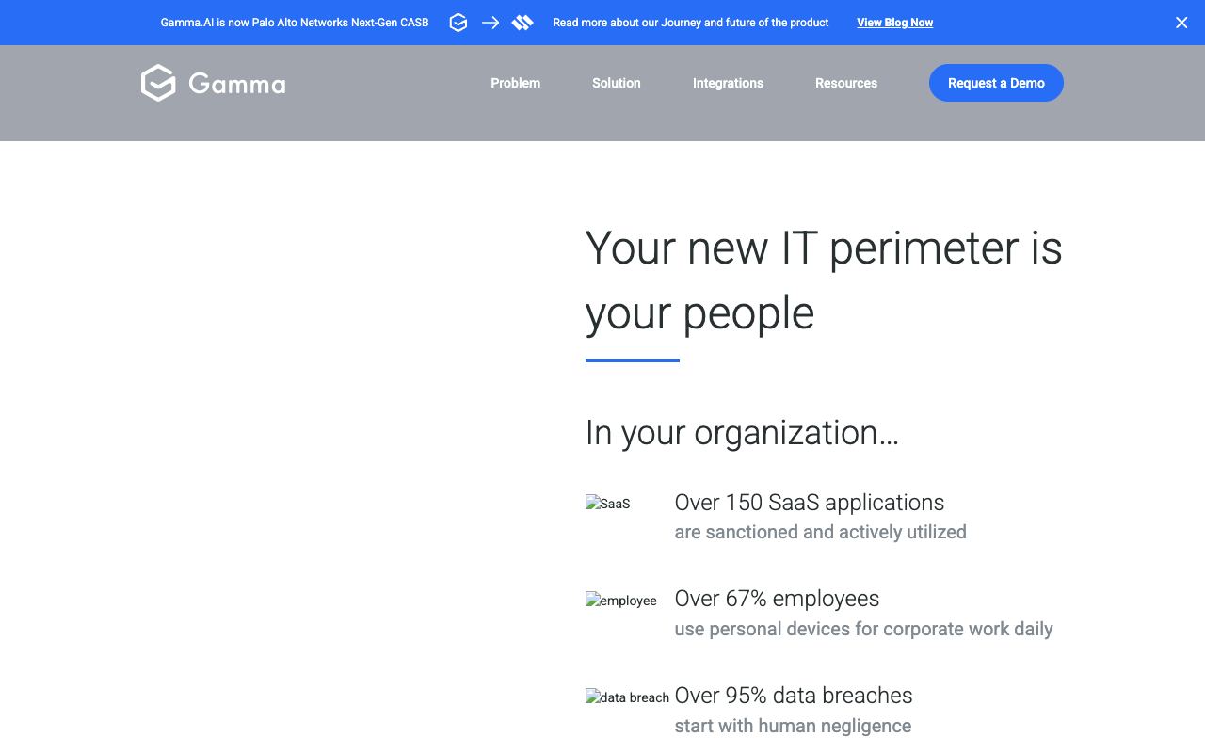Click the 'Over 67% employees' text
Image resolution: width=1205 pixels, height=753 pixels.
click(777, 599)
